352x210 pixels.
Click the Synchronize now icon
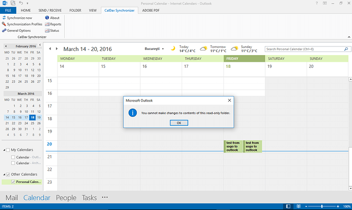4,17
